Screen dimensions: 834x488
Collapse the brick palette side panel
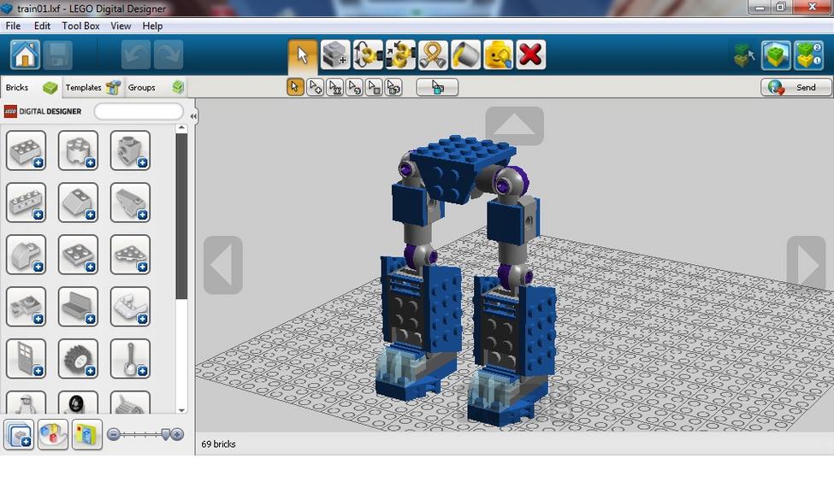coord(193,115)
